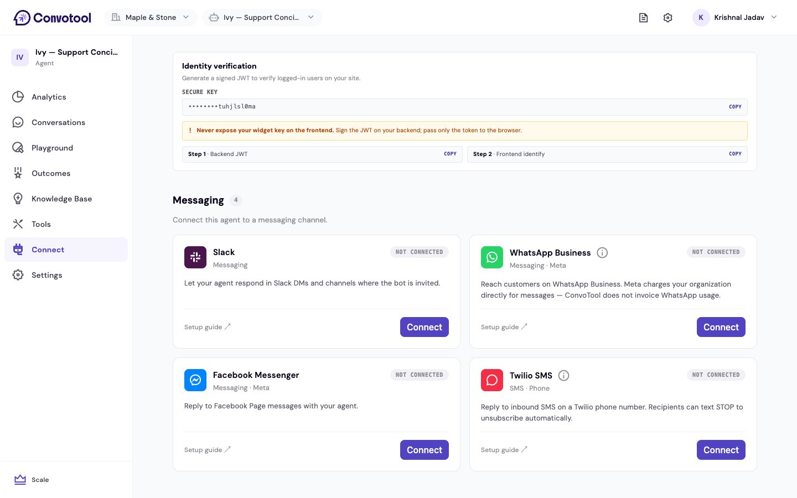Click the Slack logo icon
This screenshot has width=797, height=498.
point(195,257)
